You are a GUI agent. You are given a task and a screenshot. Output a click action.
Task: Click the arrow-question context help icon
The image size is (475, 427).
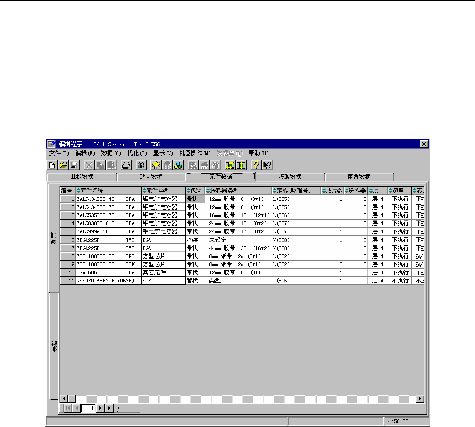pos(267,165)
